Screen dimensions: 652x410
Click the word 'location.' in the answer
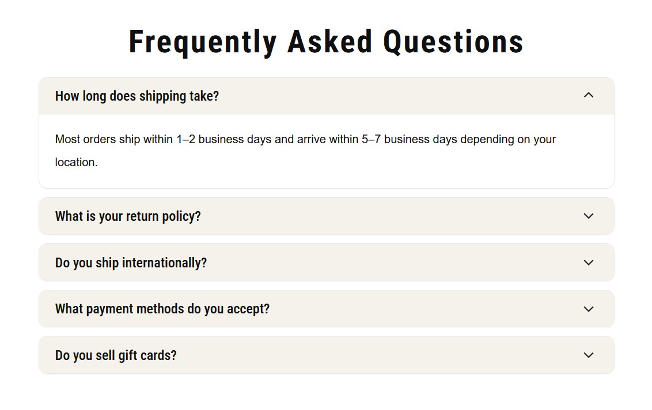click(x=76, y=162)
